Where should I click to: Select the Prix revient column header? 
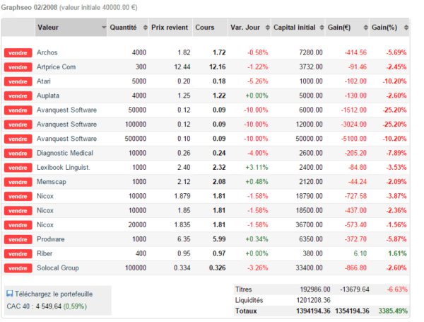click(x=170, y=28)
